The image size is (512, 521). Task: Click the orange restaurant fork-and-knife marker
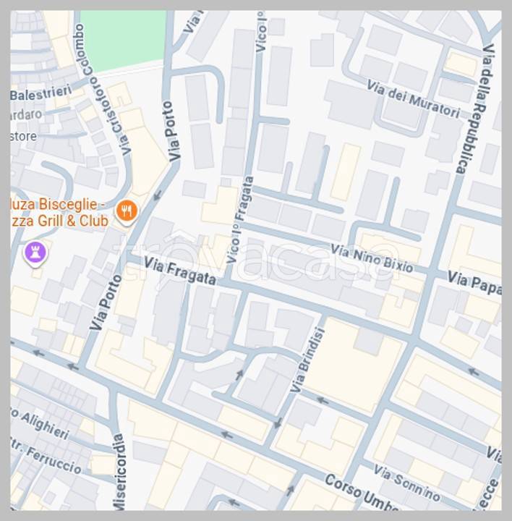tap(127, 211)
